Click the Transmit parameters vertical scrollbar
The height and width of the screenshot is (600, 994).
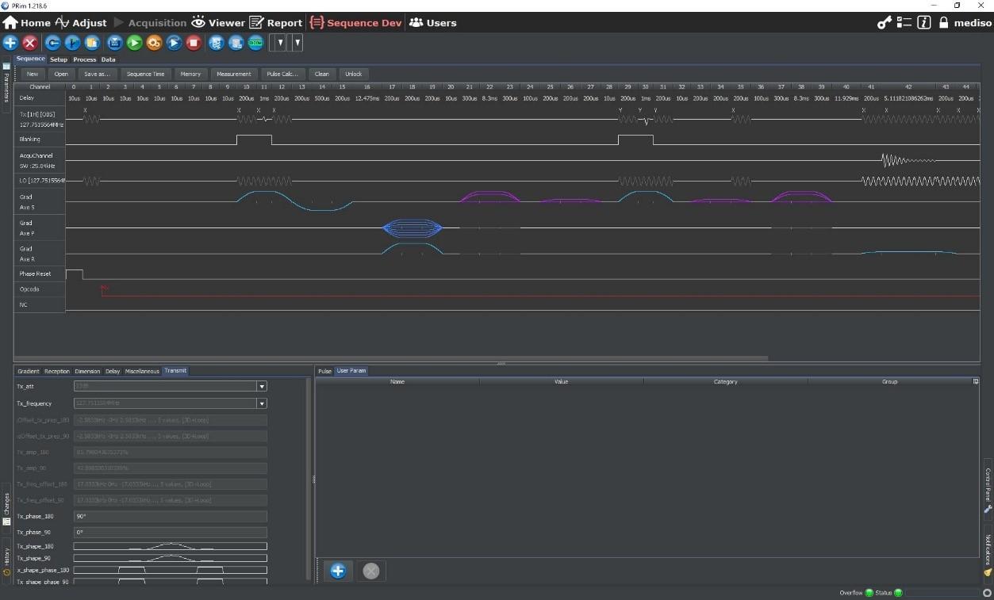(309, 480)
